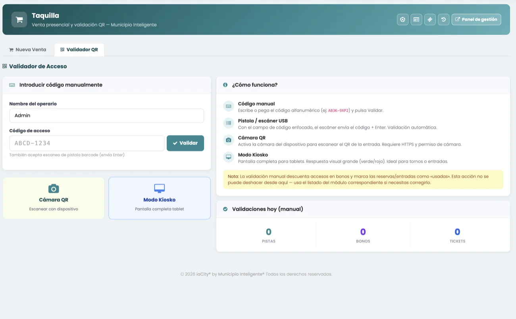Focus the Nombre del operario field
Viewport: 516px width, 319px height.
tap(107, 116)
